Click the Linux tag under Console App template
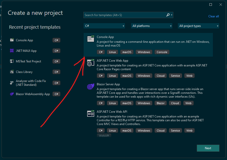 tap(112, 52)
